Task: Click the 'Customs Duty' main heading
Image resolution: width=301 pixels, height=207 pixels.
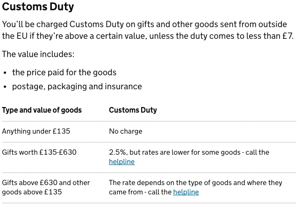Action: [38, 7]
